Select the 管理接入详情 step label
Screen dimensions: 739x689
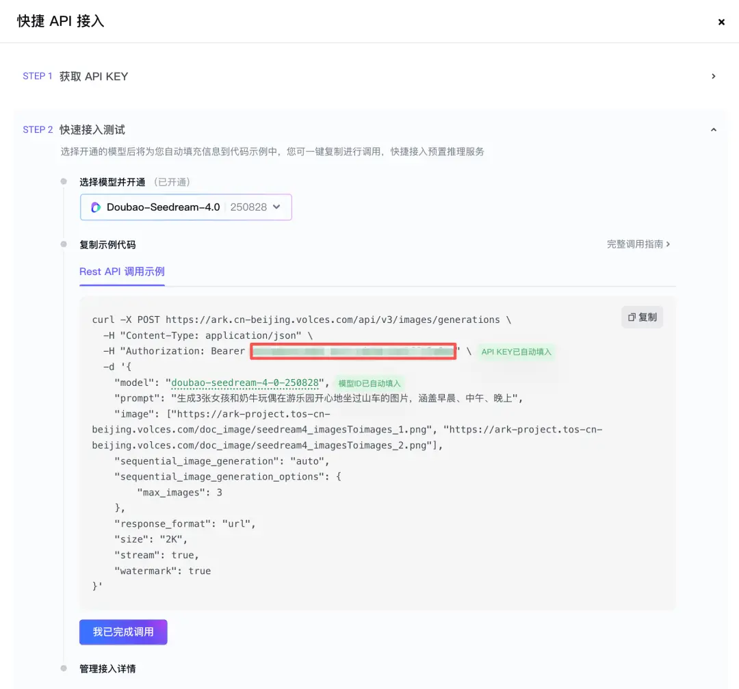[x=107, y=668]
